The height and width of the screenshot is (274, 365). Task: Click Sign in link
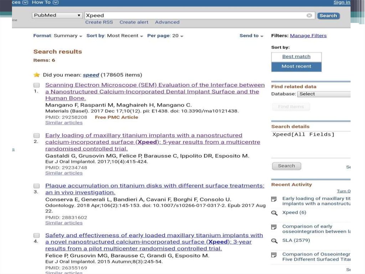point(342,3)
